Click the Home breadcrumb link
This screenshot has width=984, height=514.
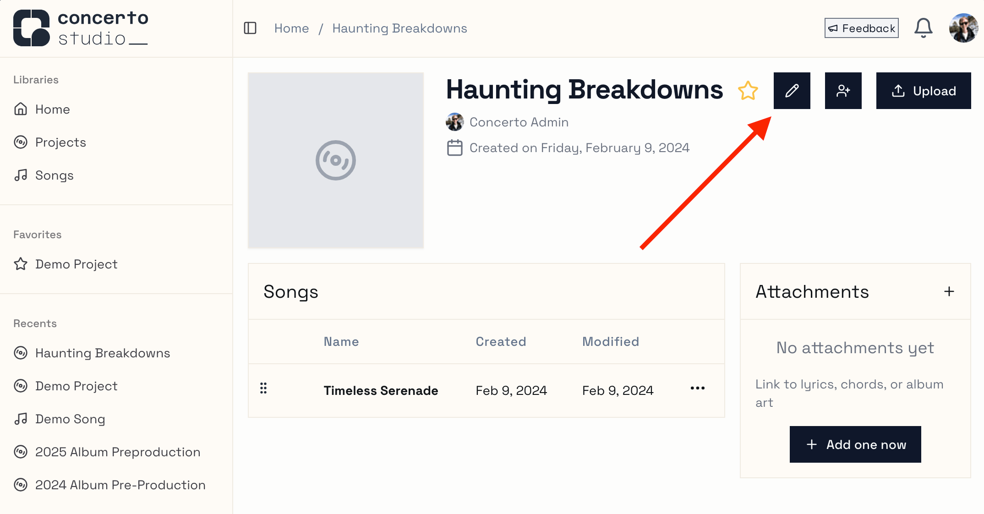[292, 28]
